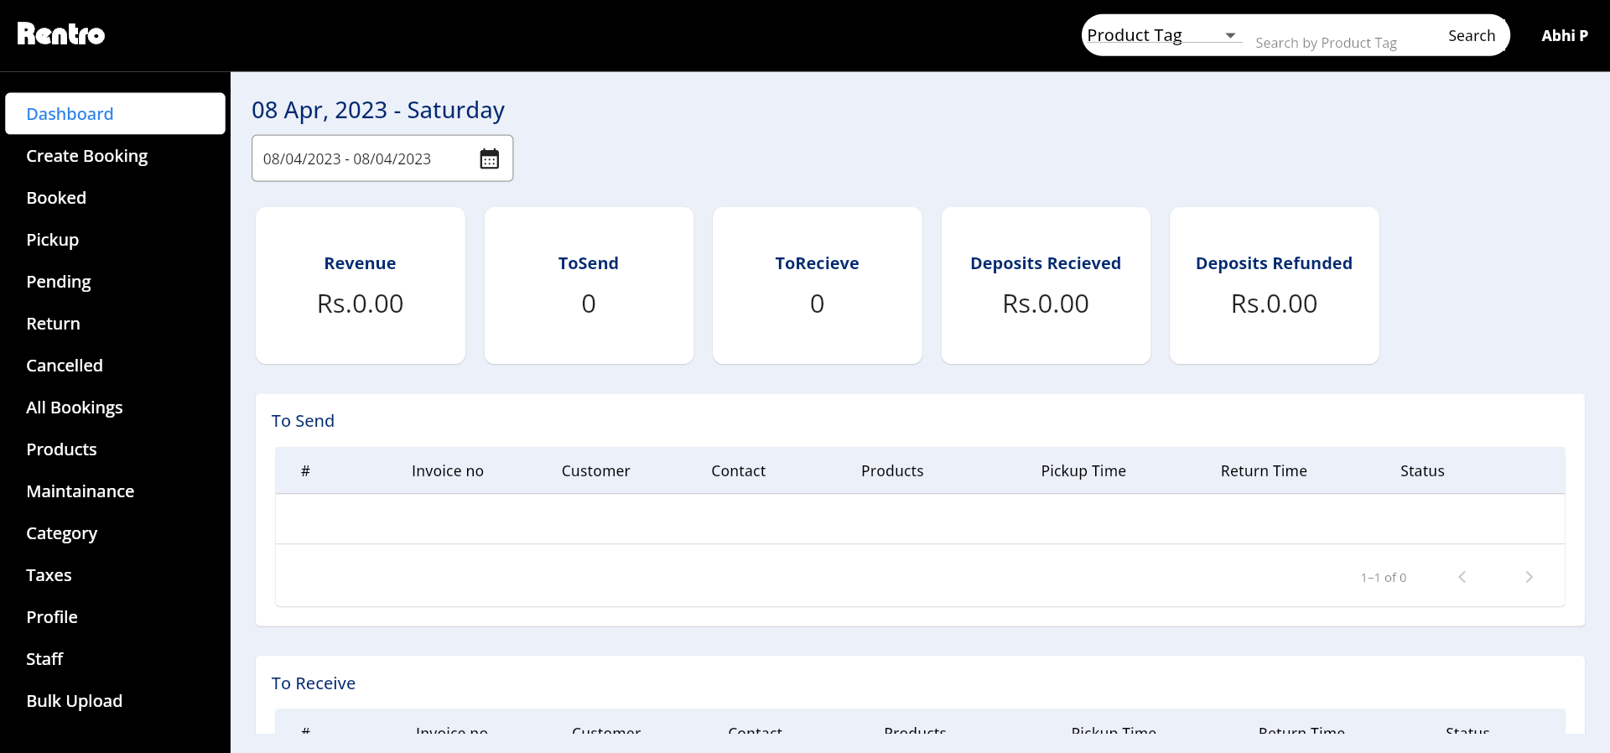
Task: Open the calendar date picker icon
Action: coord(489,158)
